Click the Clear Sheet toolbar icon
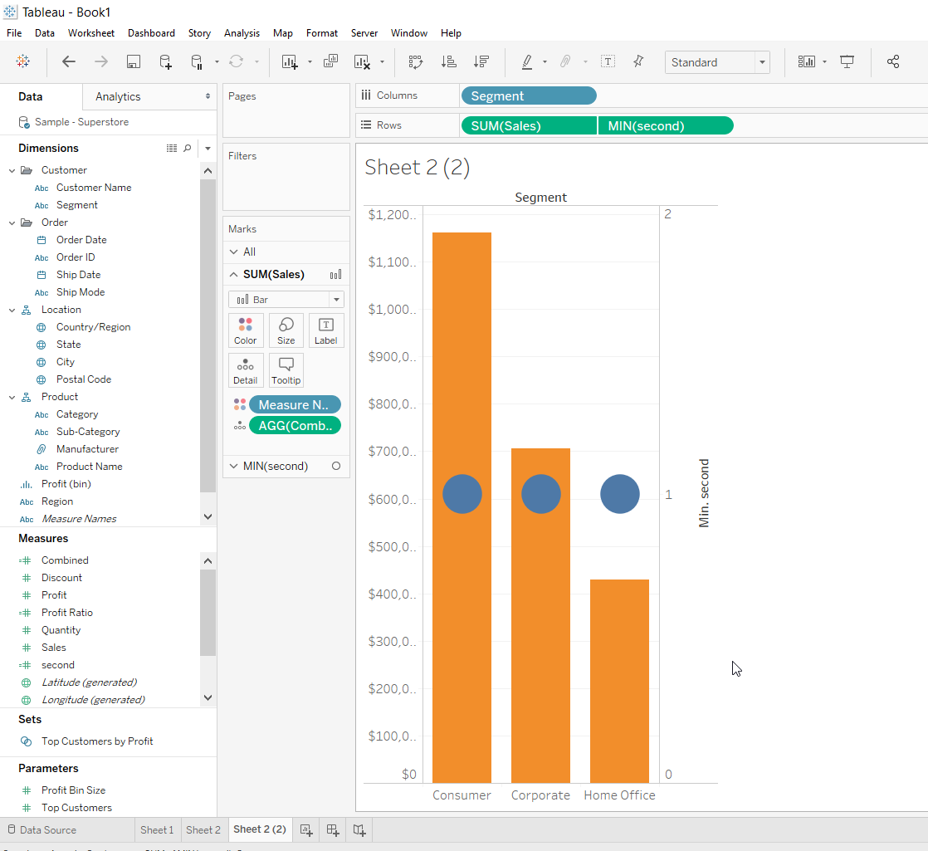The image size is (928, 851). tap(362, 61)
